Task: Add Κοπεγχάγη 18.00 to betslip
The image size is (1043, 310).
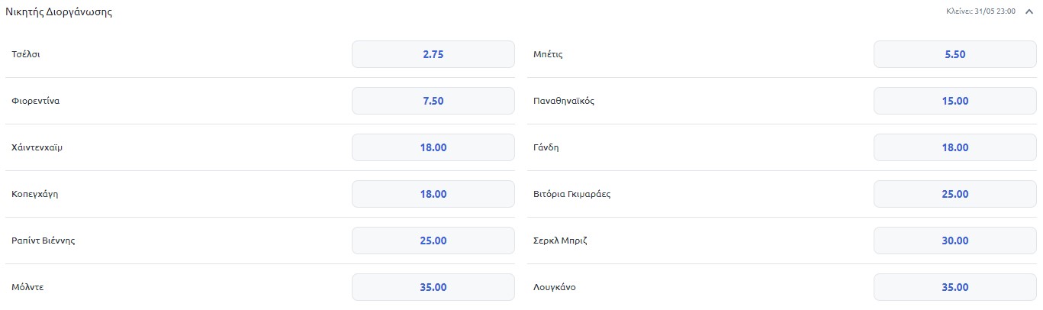Action: pos(433,194)
